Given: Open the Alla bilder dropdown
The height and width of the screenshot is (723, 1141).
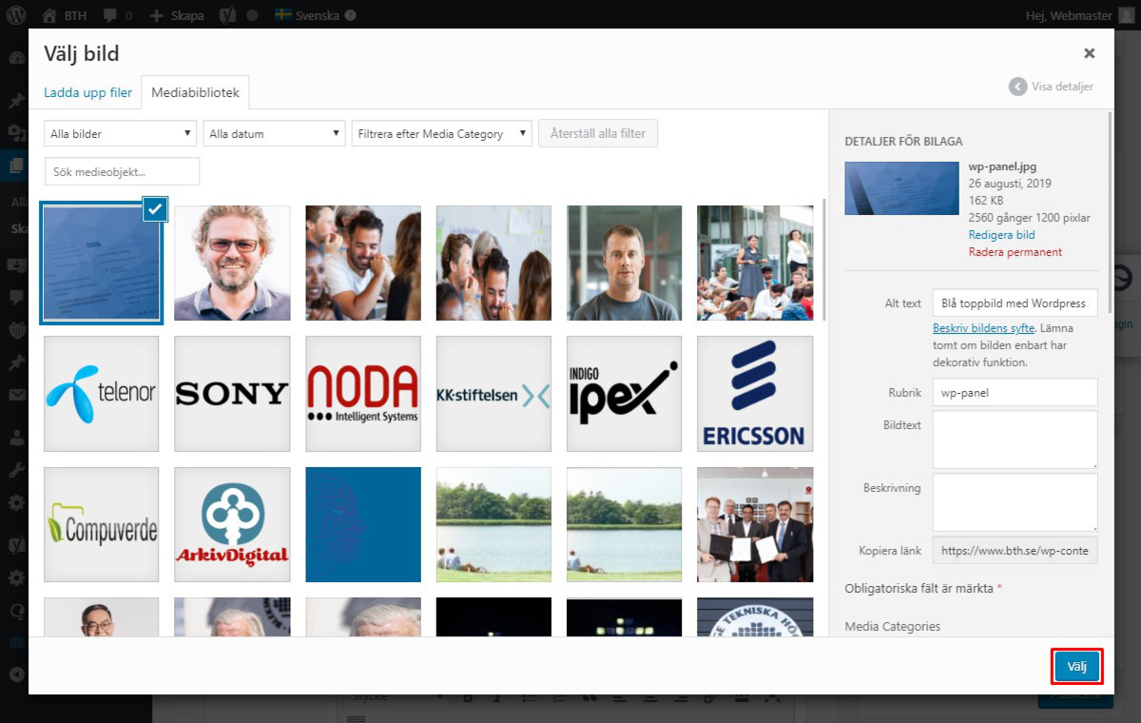Looking at the screenshot, I should [120, 133].
